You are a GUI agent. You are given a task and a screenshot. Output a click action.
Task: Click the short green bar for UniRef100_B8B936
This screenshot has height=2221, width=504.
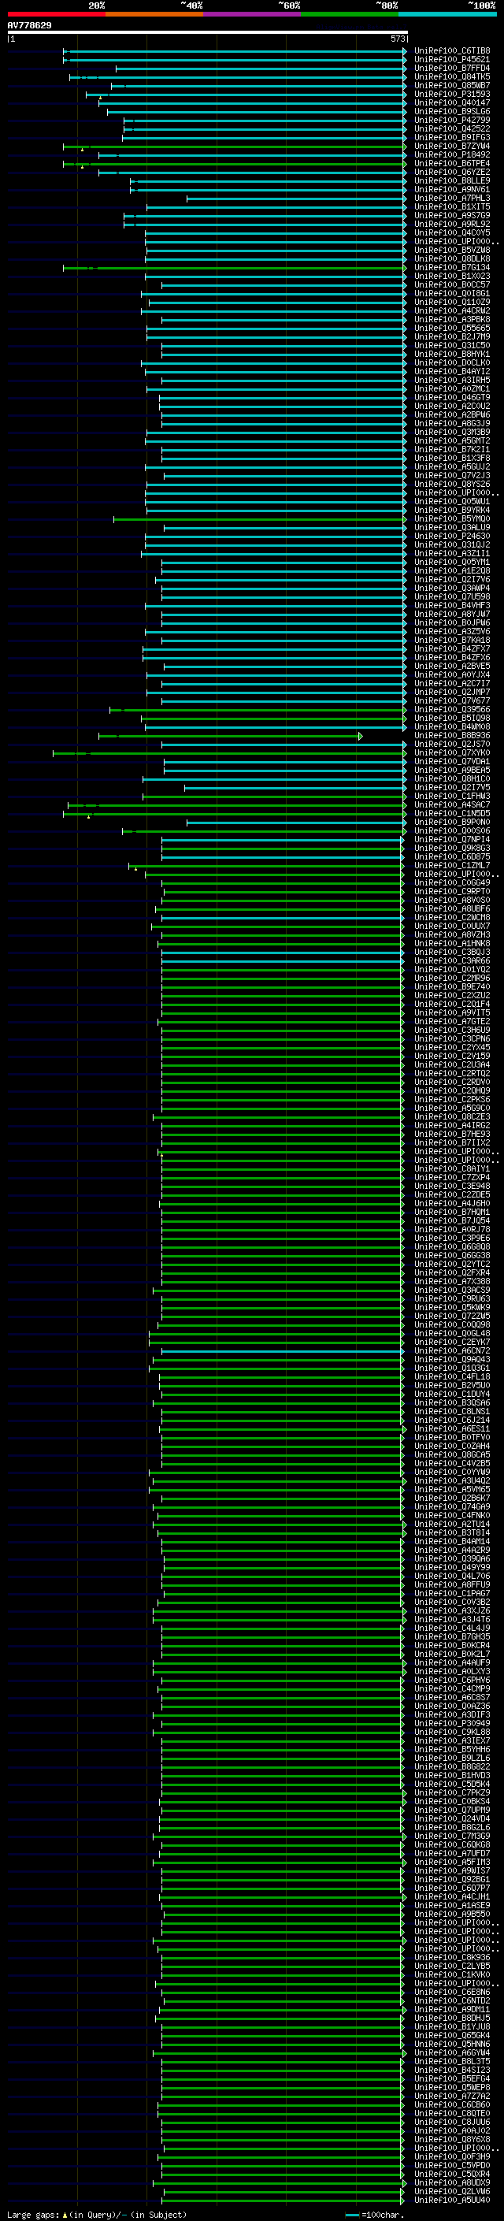(x=229, y=737)
